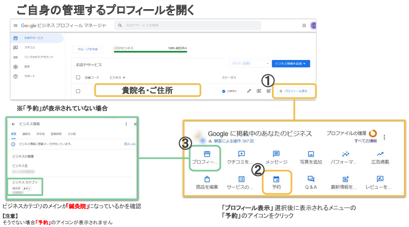Toggle the select-all checkbox beside 店舗コード
This screenshot has width=409, height=227.
pos(78,77)
